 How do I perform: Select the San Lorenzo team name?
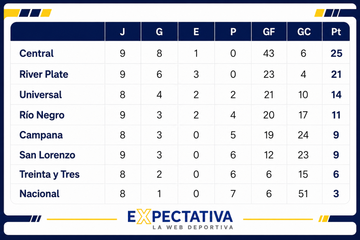pos(47,155)
